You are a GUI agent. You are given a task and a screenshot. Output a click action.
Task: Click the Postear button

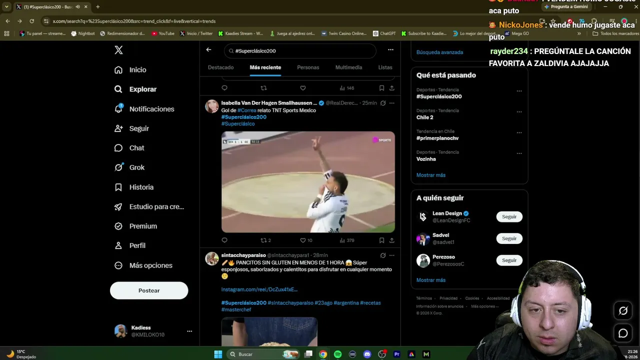(x=149, y=290)
